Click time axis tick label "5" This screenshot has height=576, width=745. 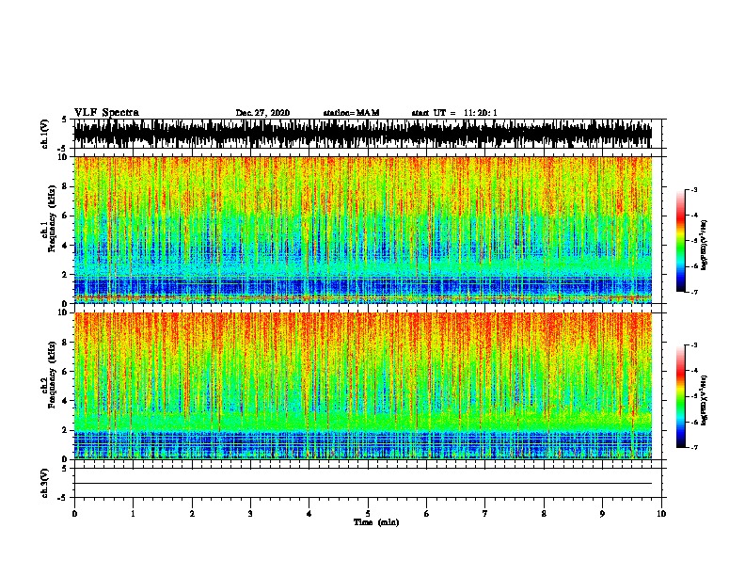(x=368, y=514)
